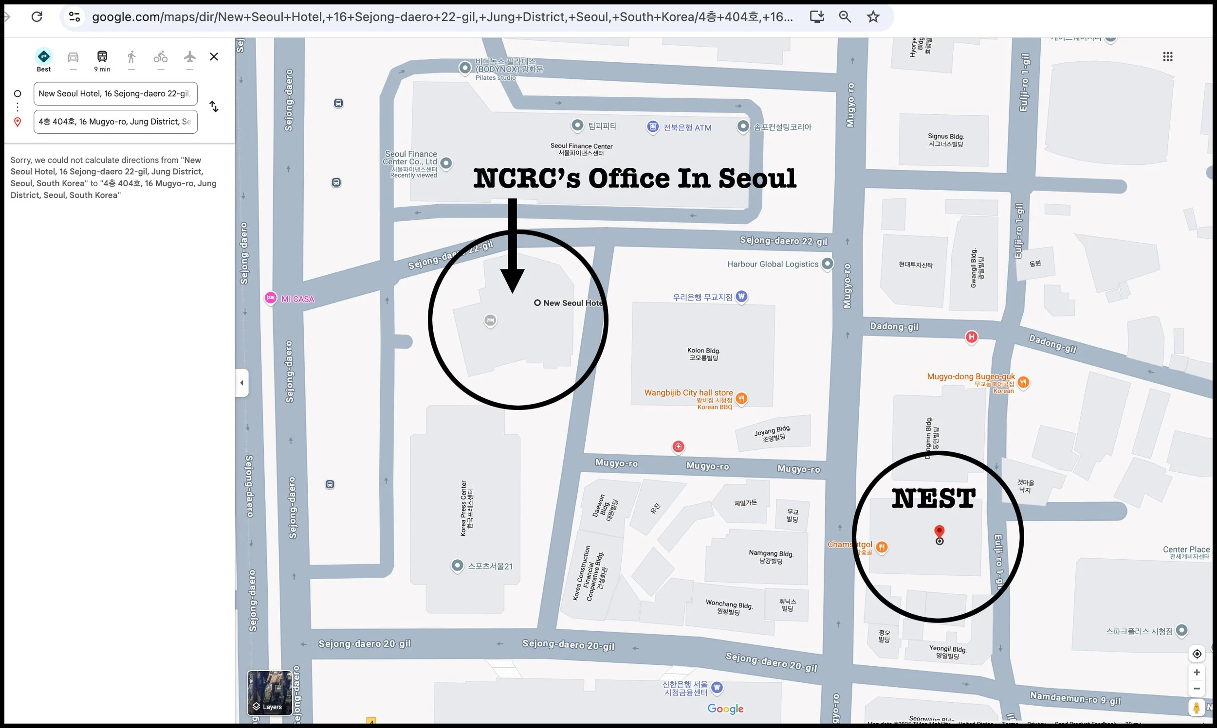
Task: Select the Transit mode, 9 min
Action: coord(102,57)
